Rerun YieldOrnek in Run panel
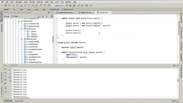Viewport: 183px width, 103px height. coord(5,69)
